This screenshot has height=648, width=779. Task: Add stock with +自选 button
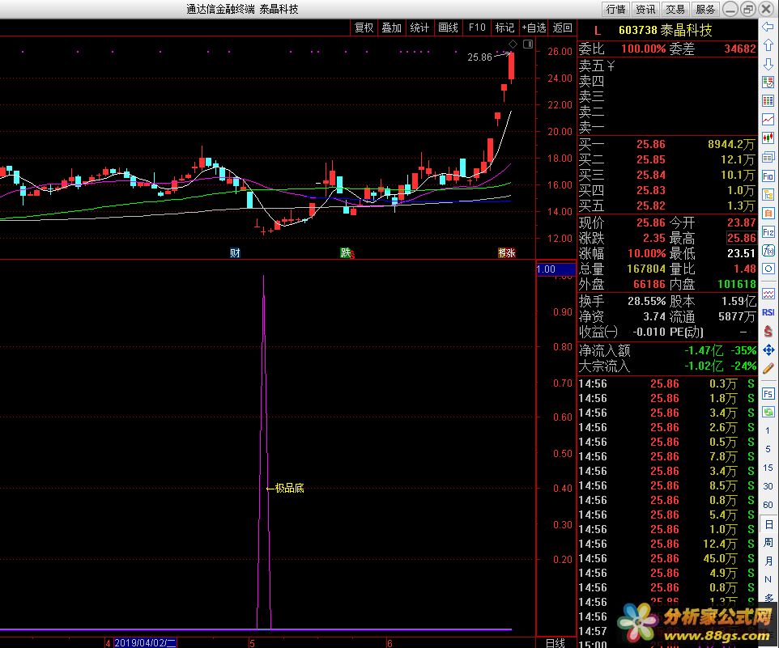pos(534,28)
